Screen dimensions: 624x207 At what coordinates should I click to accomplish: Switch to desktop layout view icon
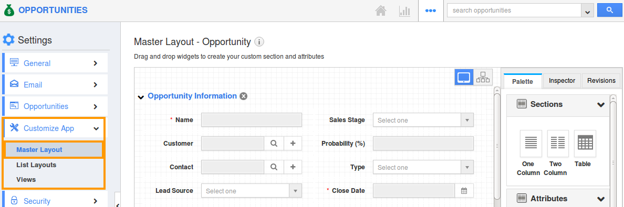click(464, 77)
